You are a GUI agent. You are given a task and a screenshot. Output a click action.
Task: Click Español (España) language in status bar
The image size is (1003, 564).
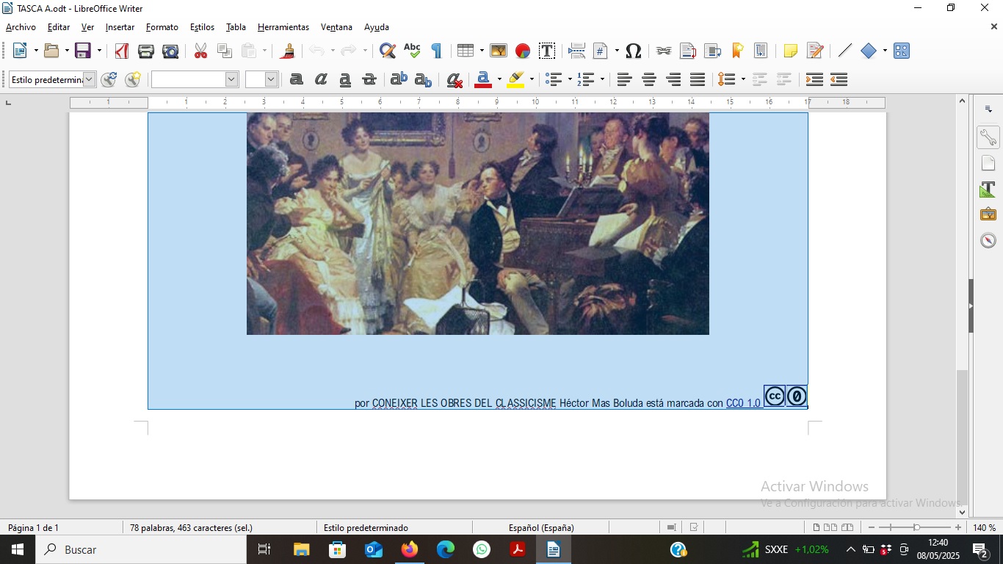pyautogui.click(x=541, y=527)
